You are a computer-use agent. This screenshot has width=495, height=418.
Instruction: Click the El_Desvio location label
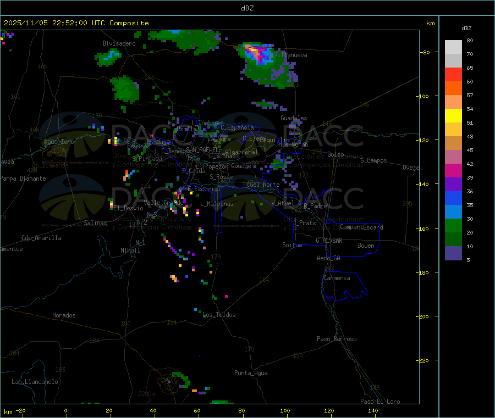click(x=129, y=208)
